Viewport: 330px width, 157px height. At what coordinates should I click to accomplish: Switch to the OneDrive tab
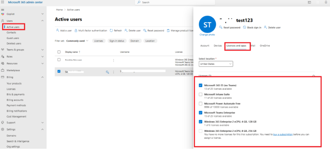[x=265, y=46]
